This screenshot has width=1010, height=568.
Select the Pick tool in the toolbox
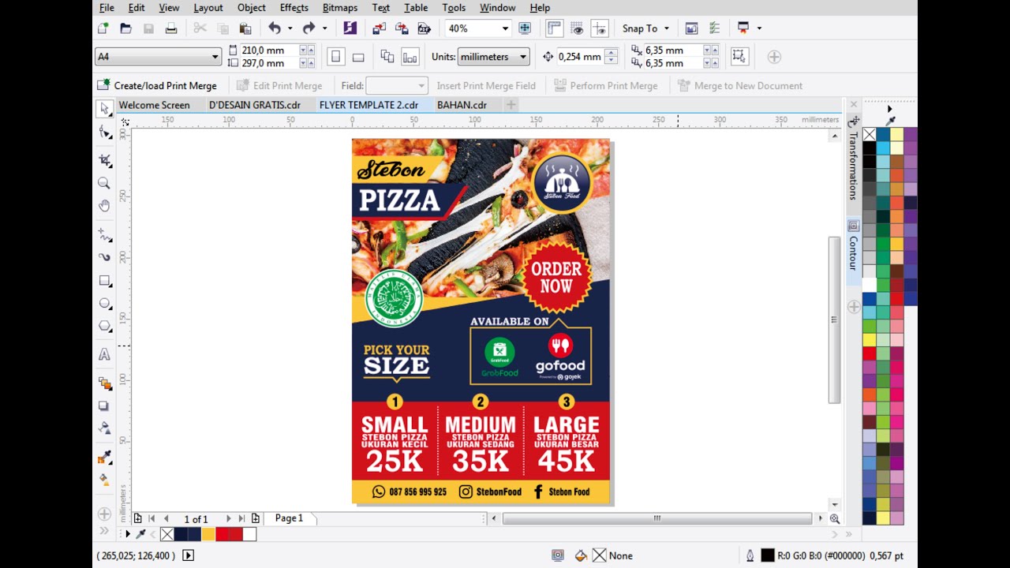point(104,109)
